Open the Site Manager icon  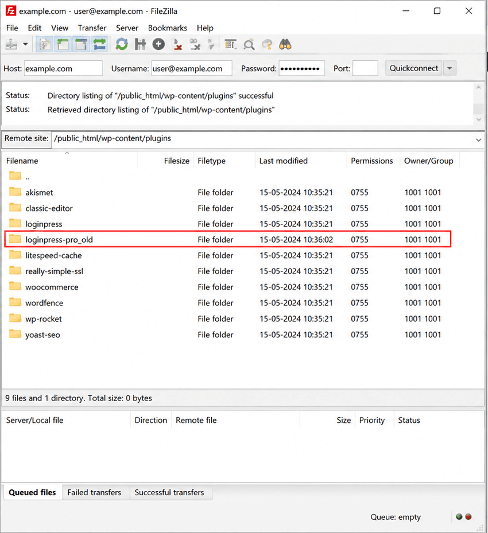[11, 44]
